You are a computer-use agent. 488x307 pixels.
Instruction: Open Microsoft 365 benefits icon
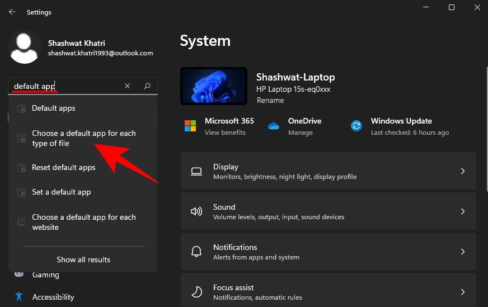(190, 126)
